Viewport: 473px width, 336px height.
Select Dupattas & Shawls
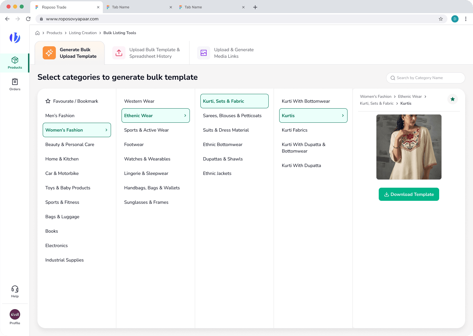point(235,159)
